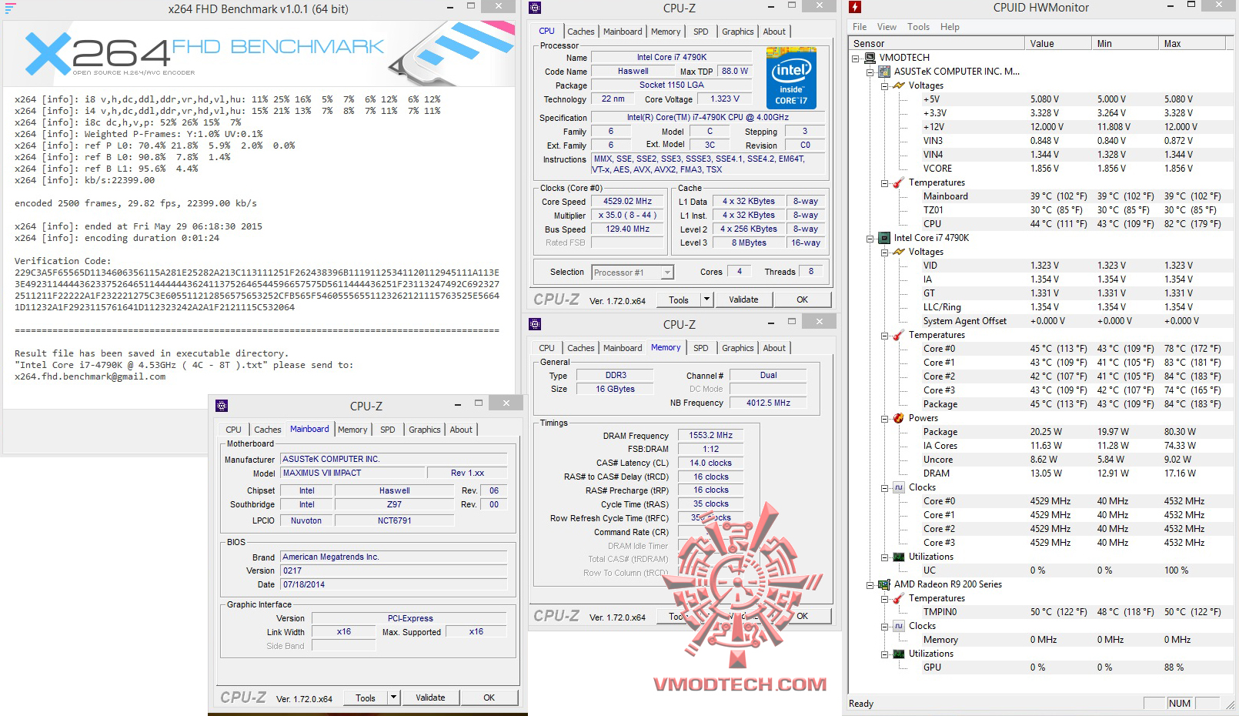Click the Utilizations icon under Intel Core i7
This screenshot has width=1239, height=716.
899,557
